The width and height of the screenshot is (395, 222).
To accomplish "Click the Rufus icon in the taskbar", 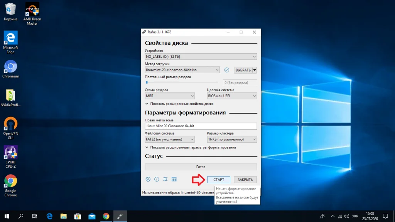I will pos(120,216).
